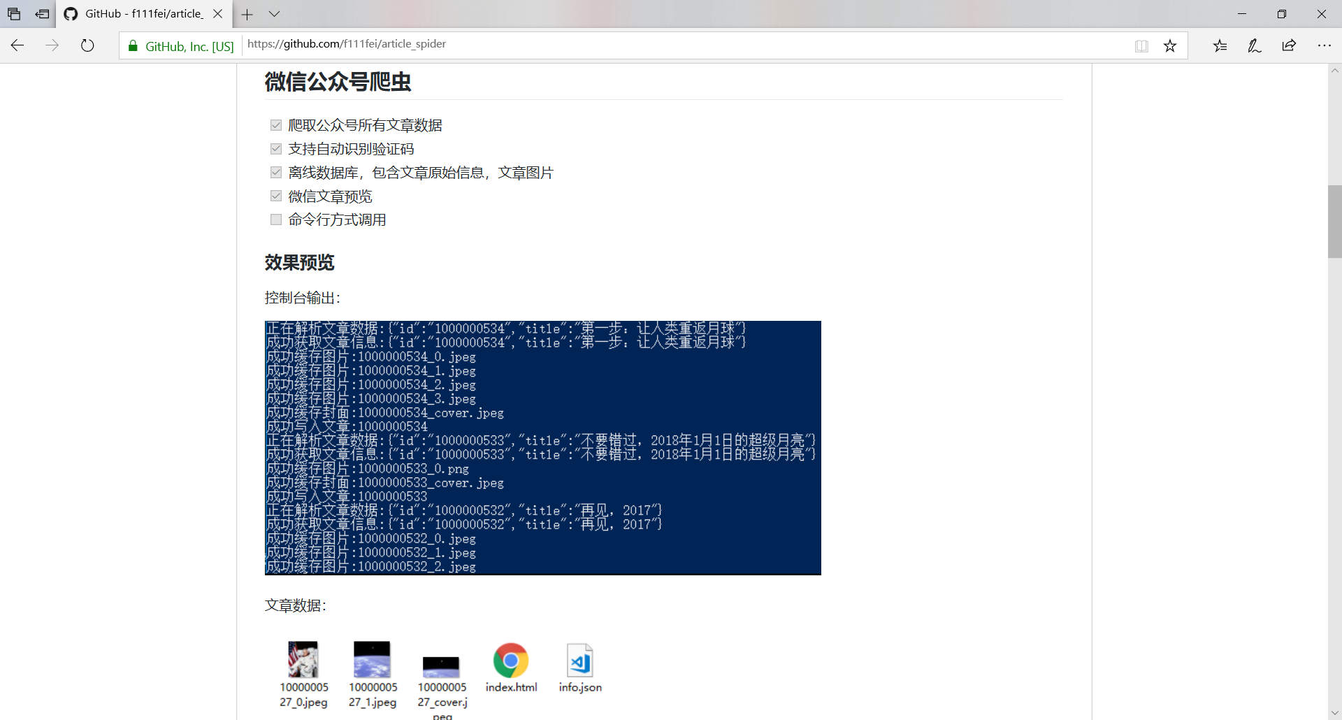
Task: Open Edge settings and more menu
Action: coord(1324,45)
